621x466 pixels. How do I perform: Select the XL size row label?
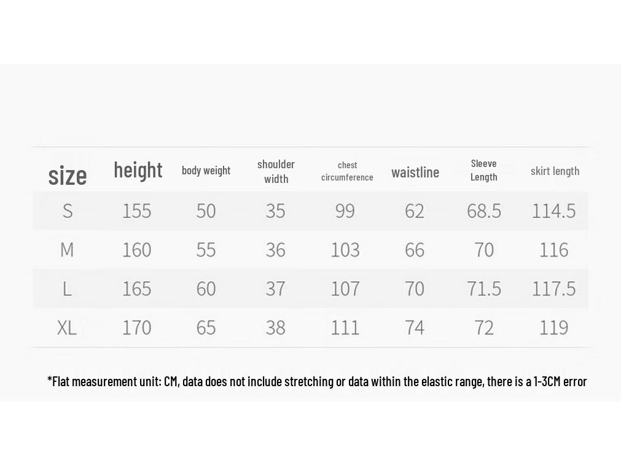[67, 328]
